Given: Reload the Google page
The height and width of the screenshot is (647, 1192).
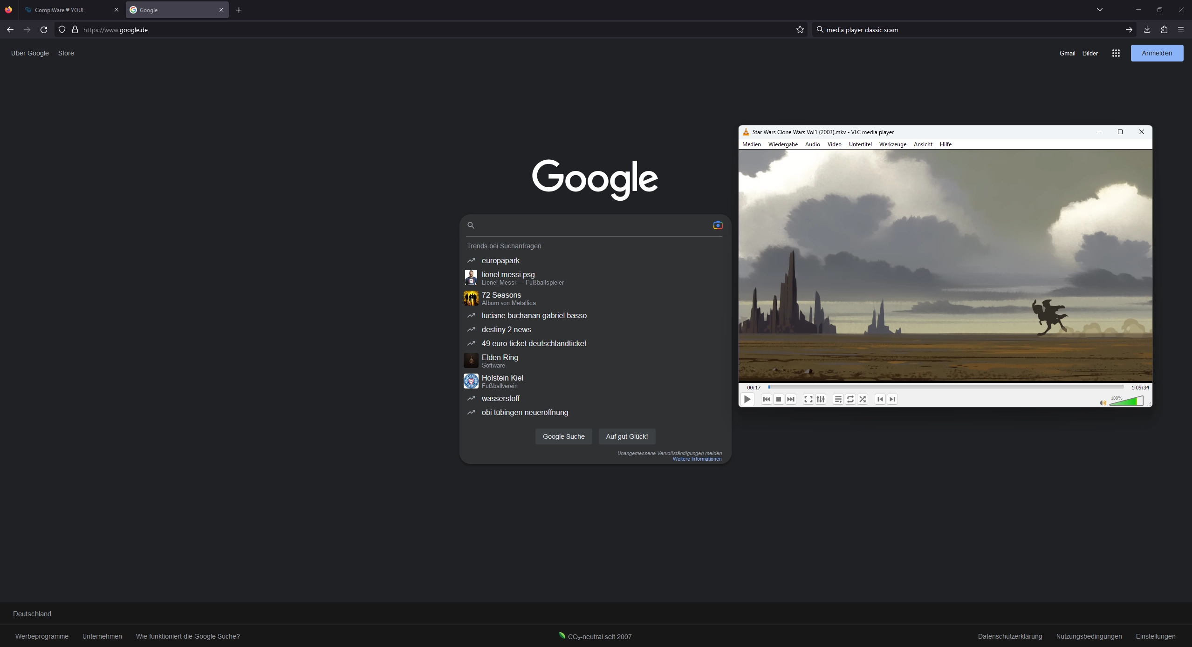Looking at the screenshot, I should coord(44,30).
